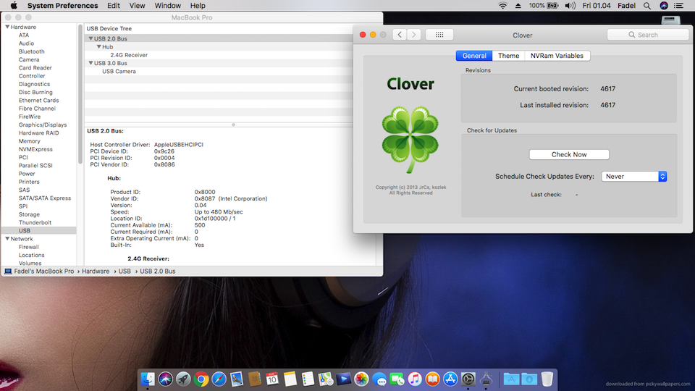The width and height of the screenshot is (695, 391).
Task: Open Photos app in the dock
Action: 361,379
